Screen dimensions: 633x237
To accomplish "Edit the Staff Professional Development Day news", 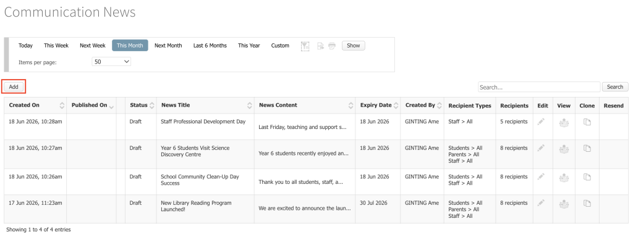I will tap(542, 122).
